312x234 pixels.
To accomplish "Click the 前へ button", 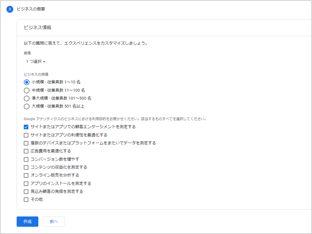I will pyautogui.click(x=54, y=221).
